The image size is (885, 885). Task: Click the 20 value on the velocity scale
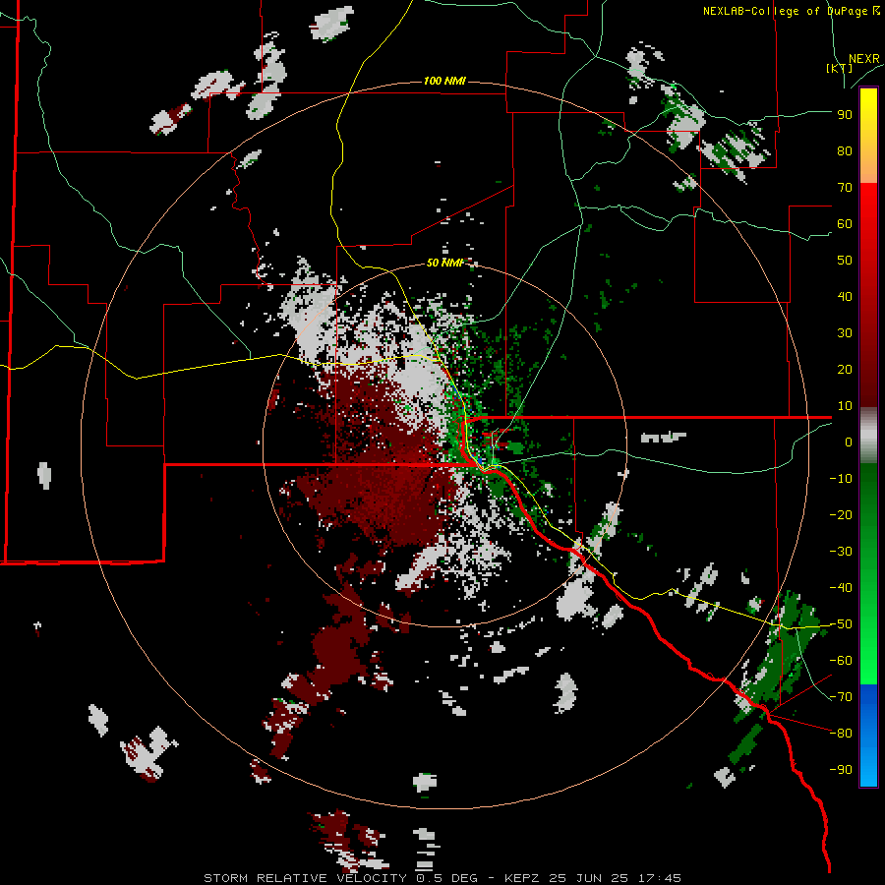click(845, 370)
